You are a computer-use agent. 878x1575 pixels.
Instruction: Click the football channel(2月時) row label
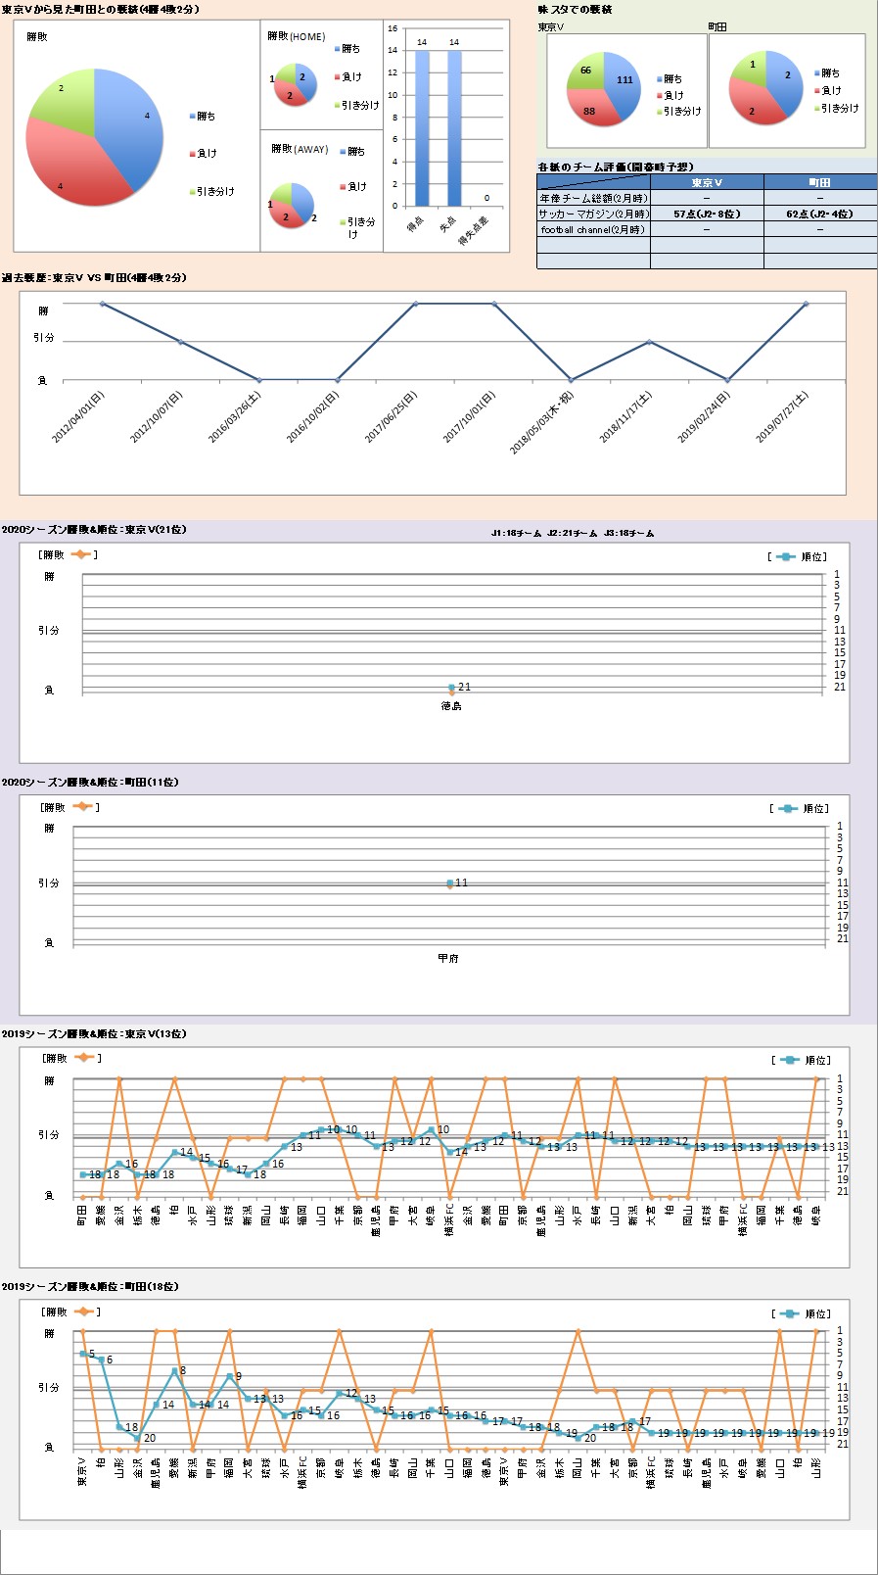click(593, 229)
